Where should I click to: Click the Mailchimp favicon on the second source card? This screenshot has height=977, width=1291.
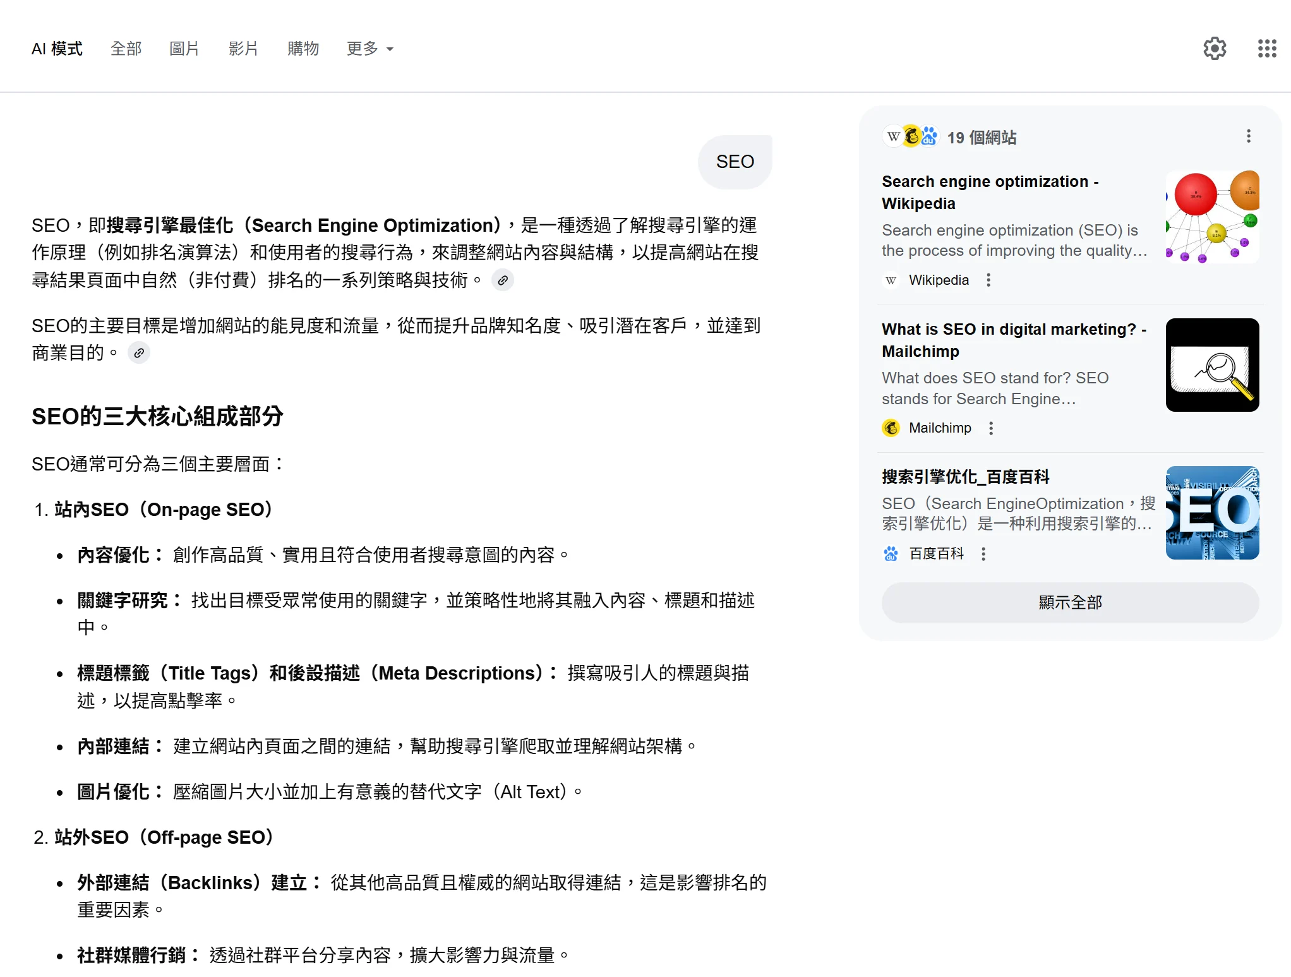click(891, 428)
